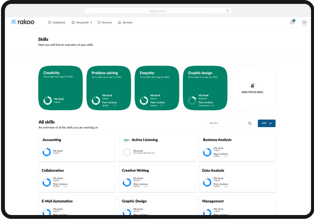Open the Empathy focus skill card
314x219 pixels.
pyautogui.click(x=157, y=88)
